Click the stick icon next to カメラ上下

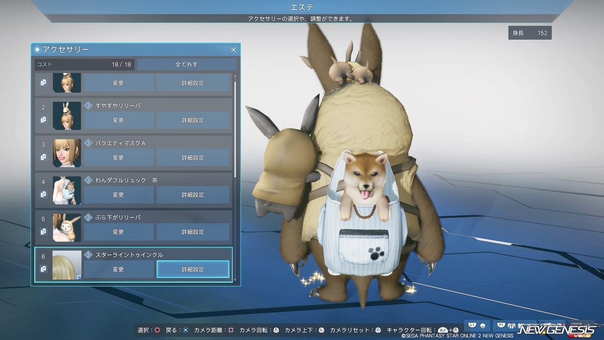[x=321, y=330]
